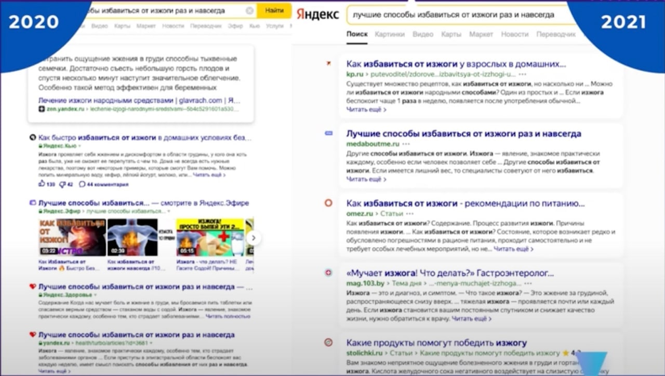
Task: Open 'Как быстро избавиться от изжоги' Кью result
Action: point(145,137)
